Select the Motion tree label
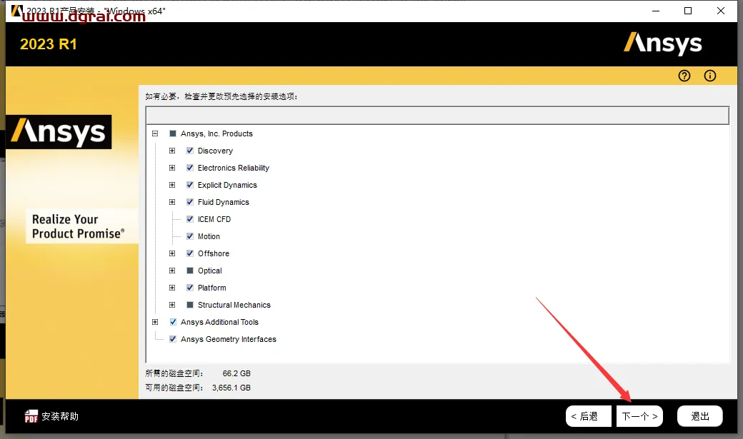Image resolution: width=743 pixels, height=439 pixels. click(209, 236)
